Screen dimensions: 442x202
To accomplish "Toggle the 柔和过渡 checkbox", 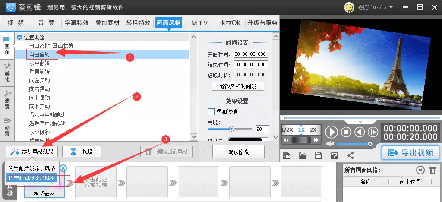I will pos(211,112).
